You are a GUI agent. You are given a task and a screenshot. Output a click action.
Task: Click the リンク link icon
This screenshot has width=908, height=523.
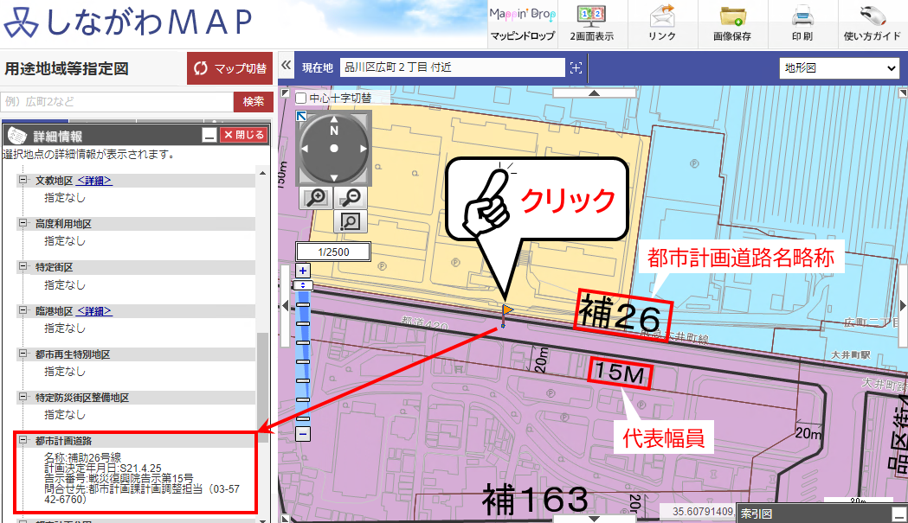click(x=661, y=24)
